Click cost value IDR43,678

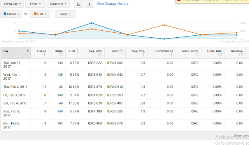(115, 123)
